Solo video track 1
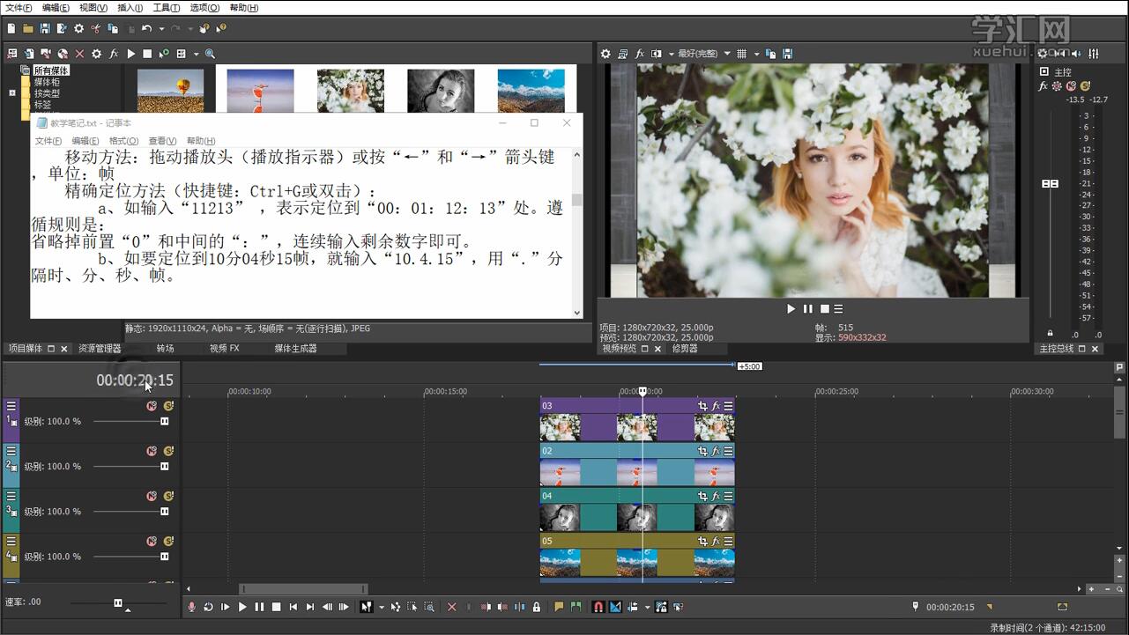This screenshot has width=1129, height=635. coord(168,406)
